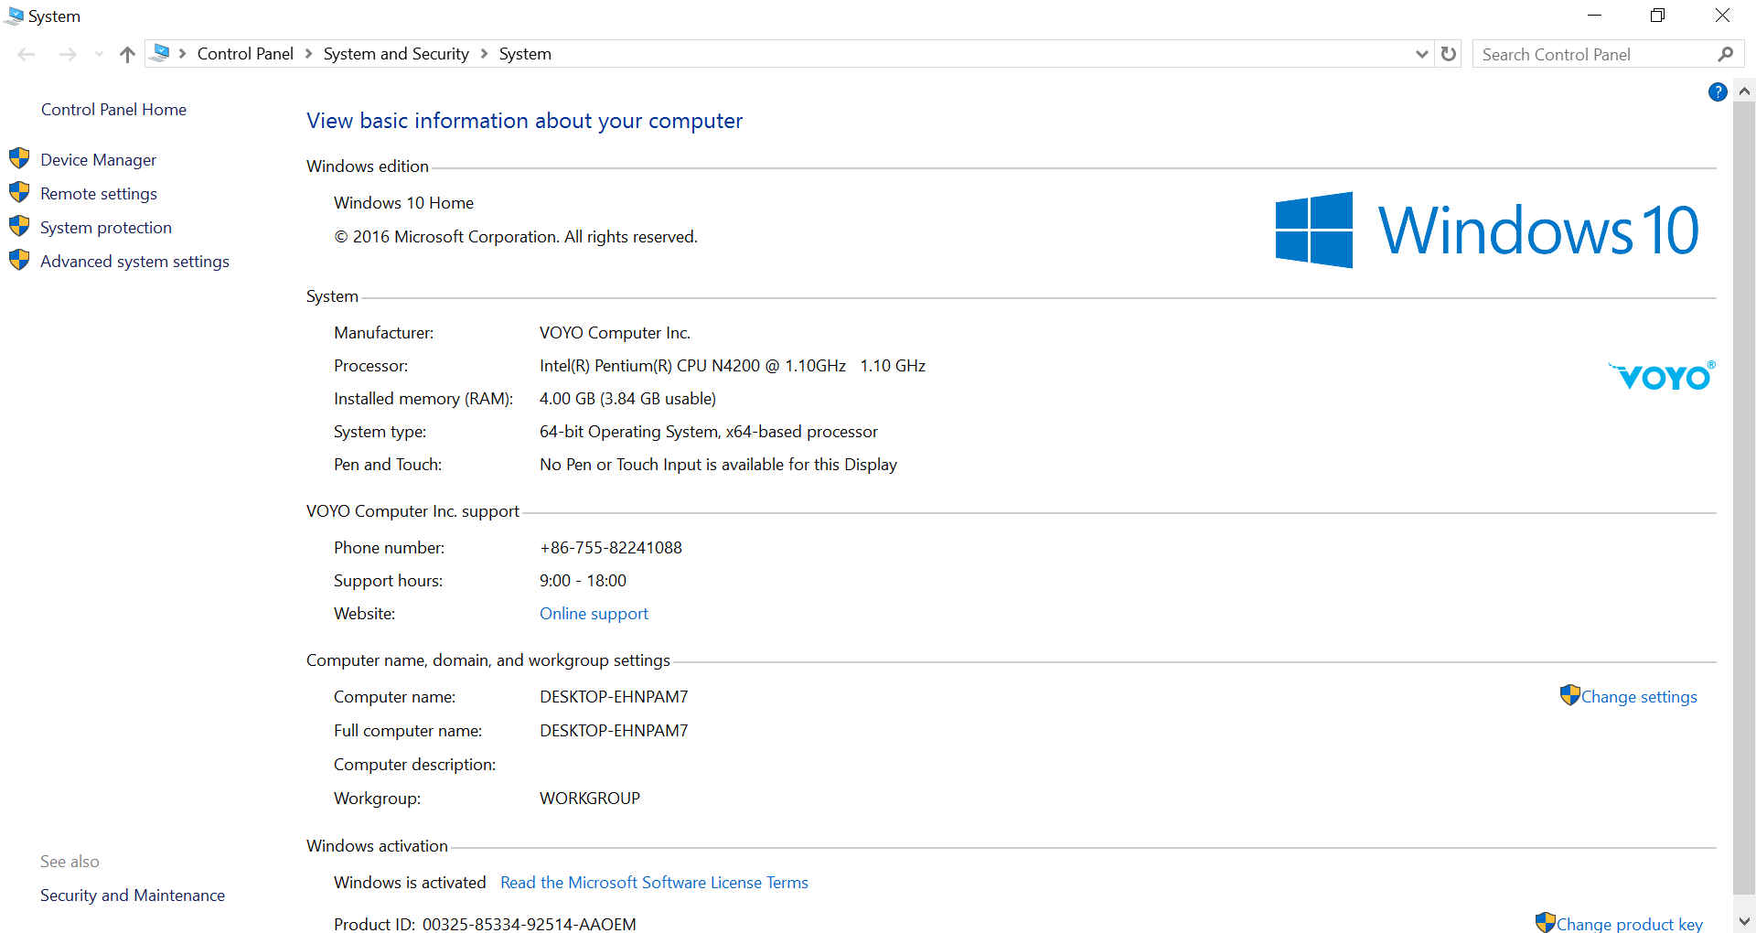The image size is (1756, 933).
Task: Expand chevron before Control Panel breadcrumb
Action: pos(183,54)
